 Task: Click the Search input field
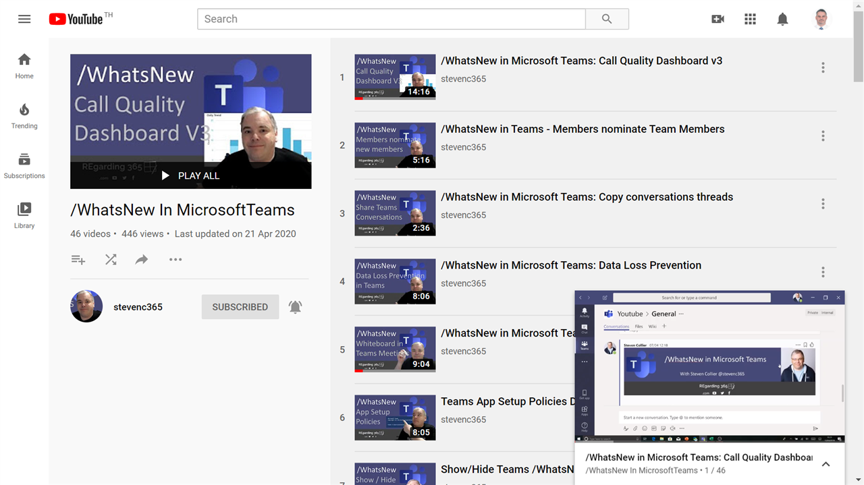point(391,19)
